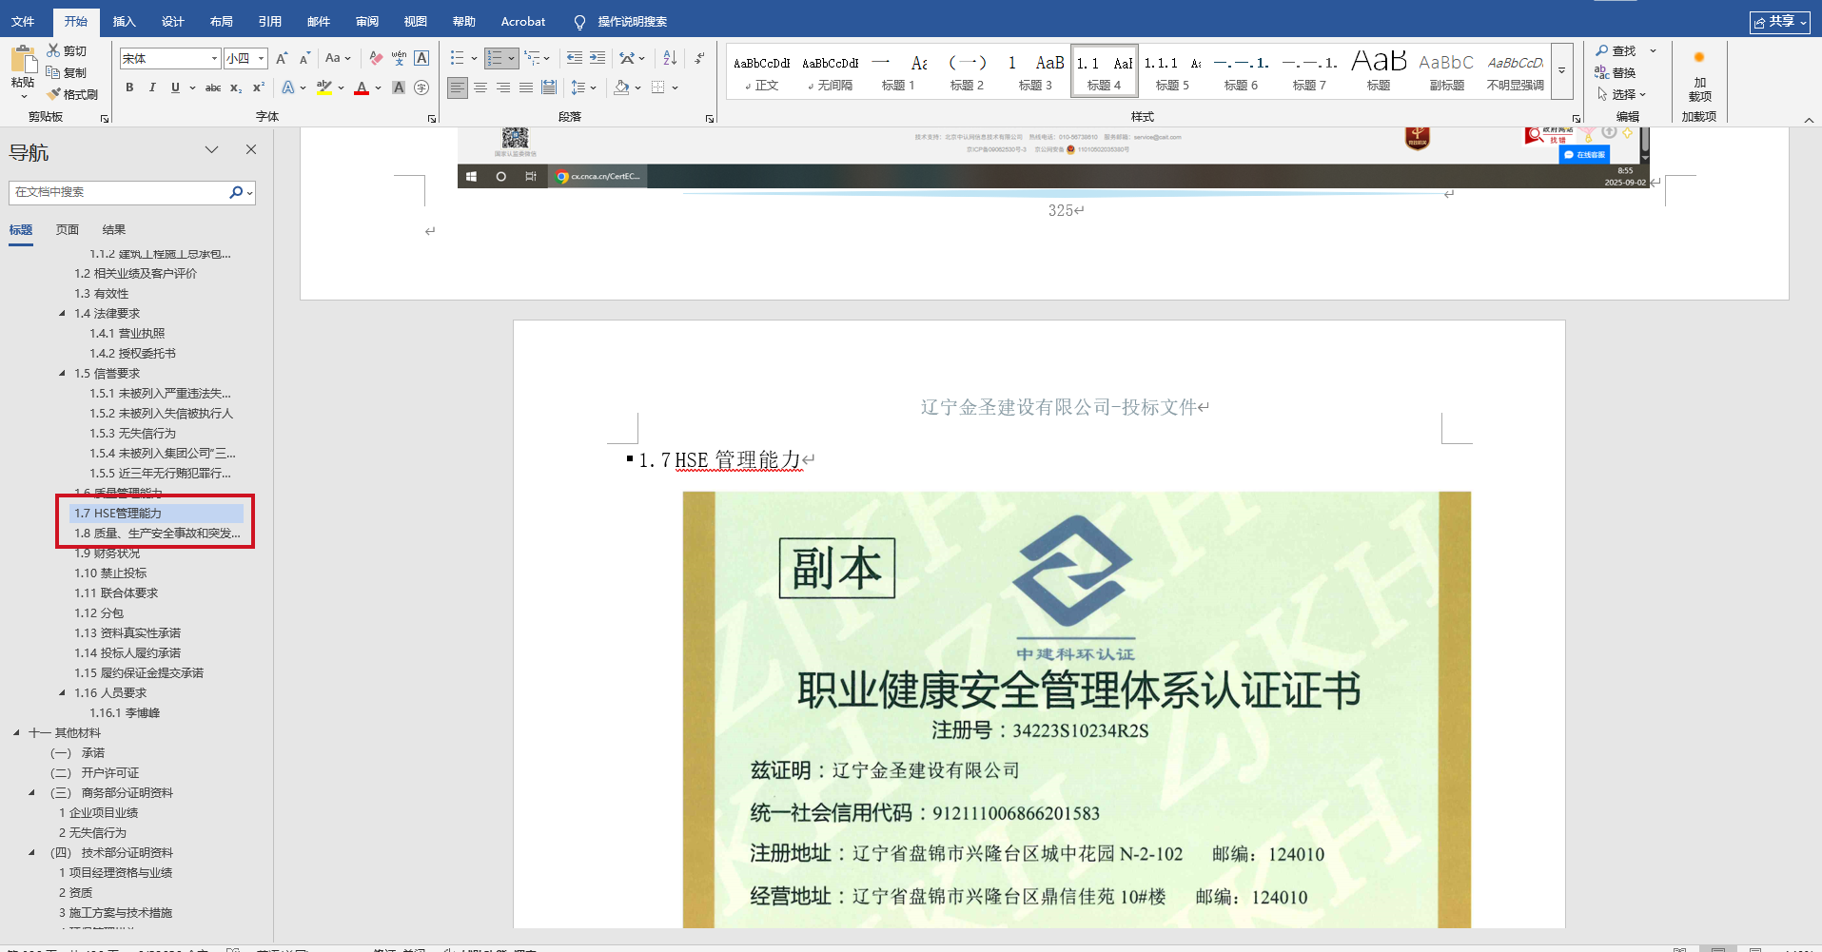Apply the red font color
Viewport: 1822px width, 952px height.
tap(362, 87)
